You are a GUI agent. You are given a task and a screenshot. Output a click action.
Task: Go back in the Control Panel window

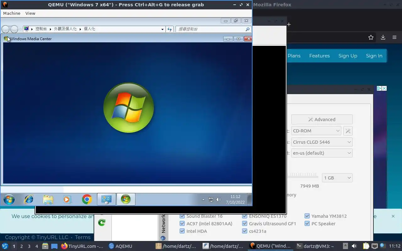pos(5,29)
